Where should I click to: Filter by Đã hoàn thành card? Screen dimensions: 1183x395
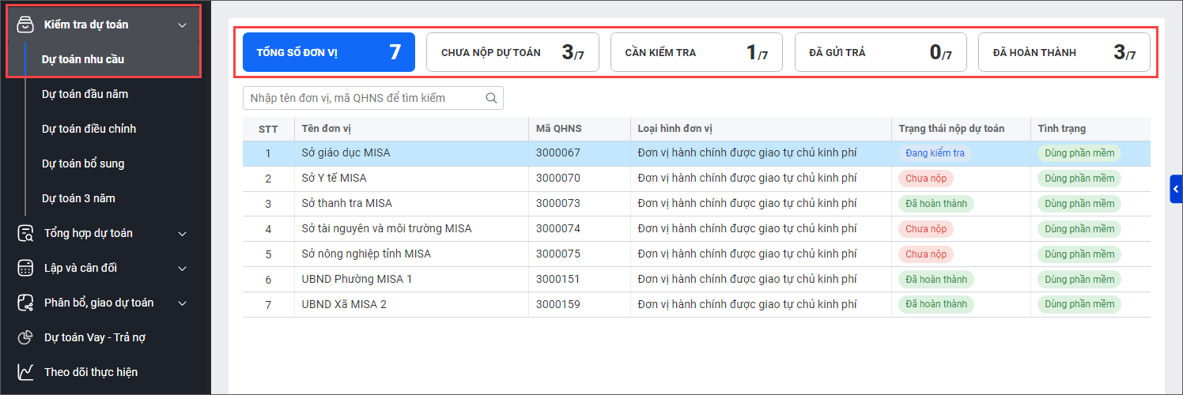pyautogui.click(x=1064, y=52)
